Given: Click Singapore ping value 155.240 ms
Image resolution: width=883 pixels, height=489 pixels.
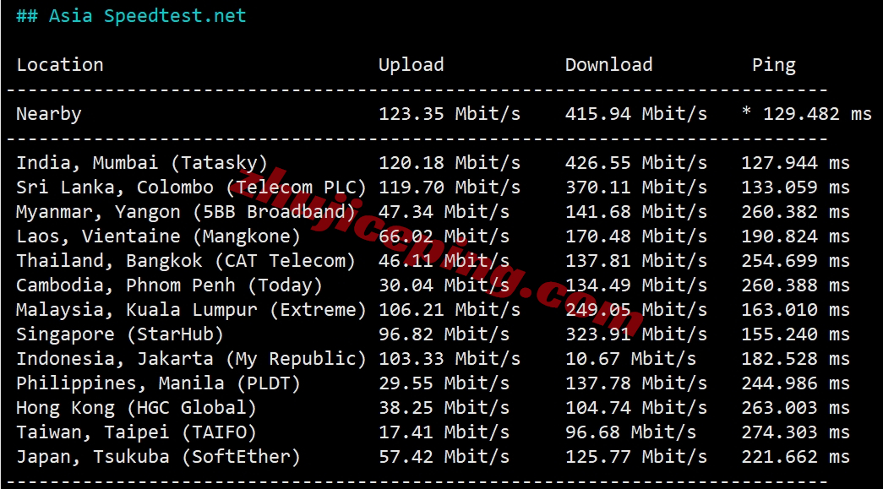Looking at the screenshot, I should [796, 334].
